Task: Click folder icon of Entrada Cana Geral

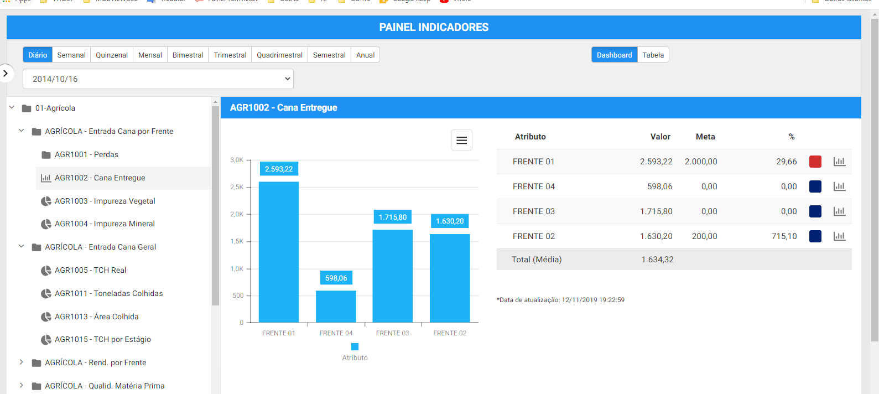Action: pos(37,247)
